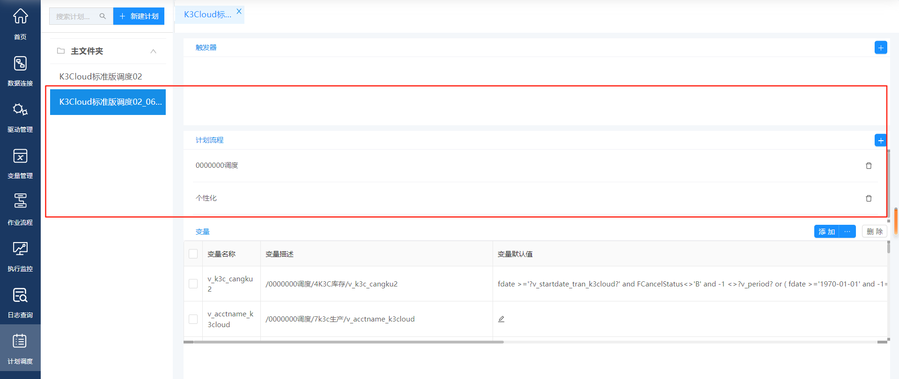Click the 新建计划 button

click(x=139, y=16)
